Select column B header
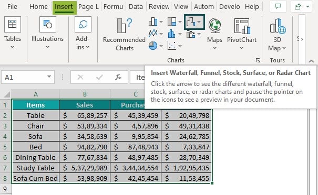Image resolution: width=318 pixels, height=195 pixels. (x=85, y=94)
